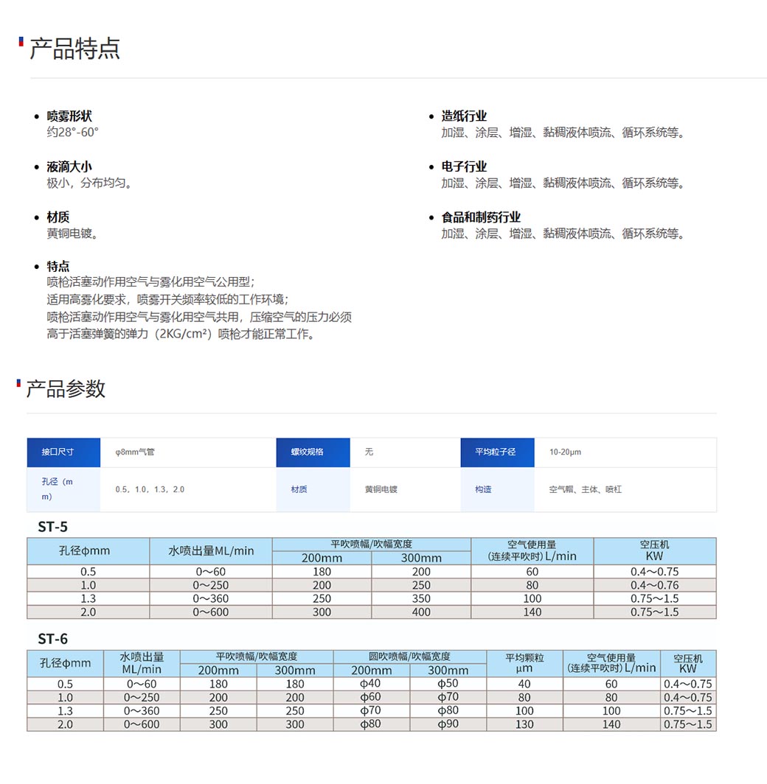Click the ST-6 table title
This screenshot has height=784, width=767.
coord(53,639)
